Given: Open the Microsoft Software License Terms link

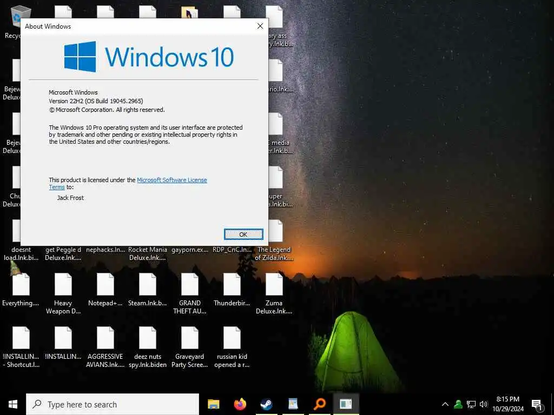Looking at the screenshot, I should coord(172,180).
